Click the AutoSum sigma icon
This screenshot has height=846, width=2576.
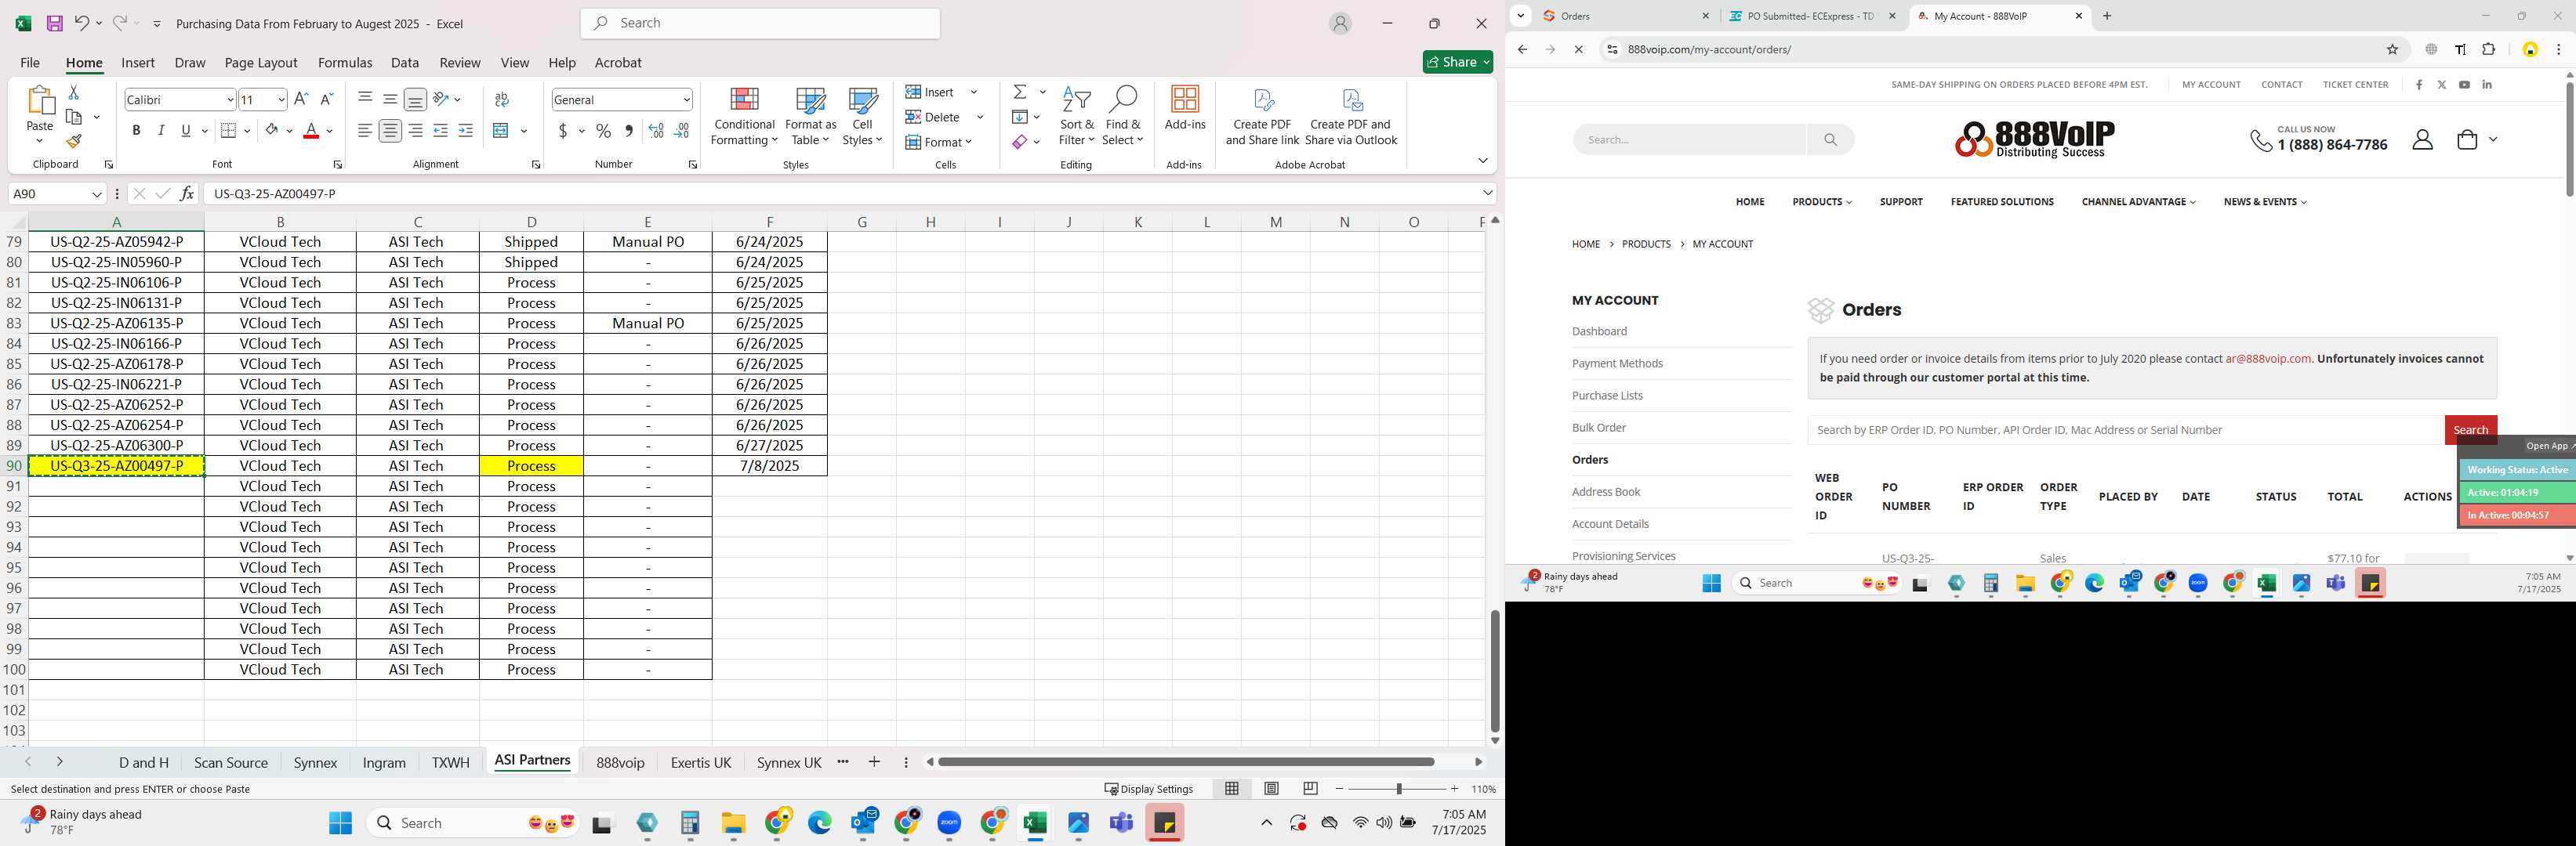point(1020,92)
